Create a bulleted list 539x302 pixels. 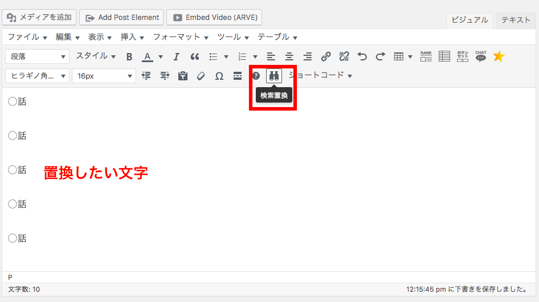(214, 56)
